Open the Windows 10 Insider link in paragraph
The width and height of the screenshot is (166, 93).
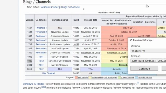coord(33,84)
